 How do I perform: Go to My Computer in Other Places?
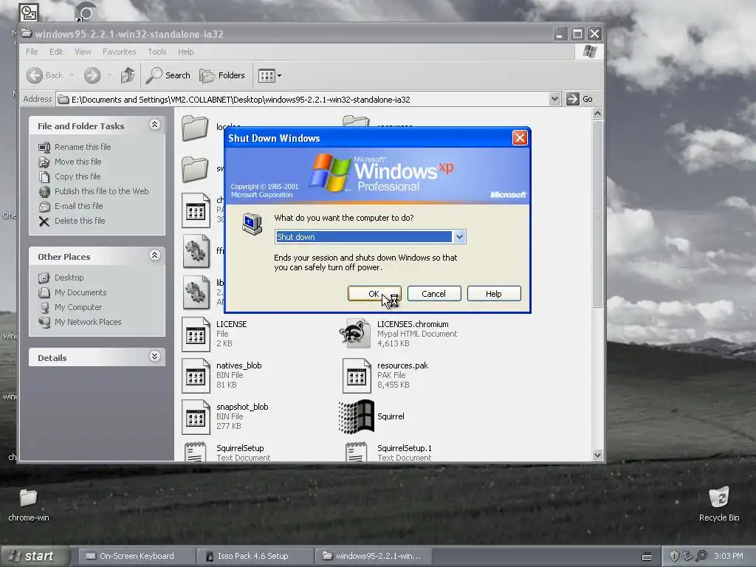(x=78, y=307)
